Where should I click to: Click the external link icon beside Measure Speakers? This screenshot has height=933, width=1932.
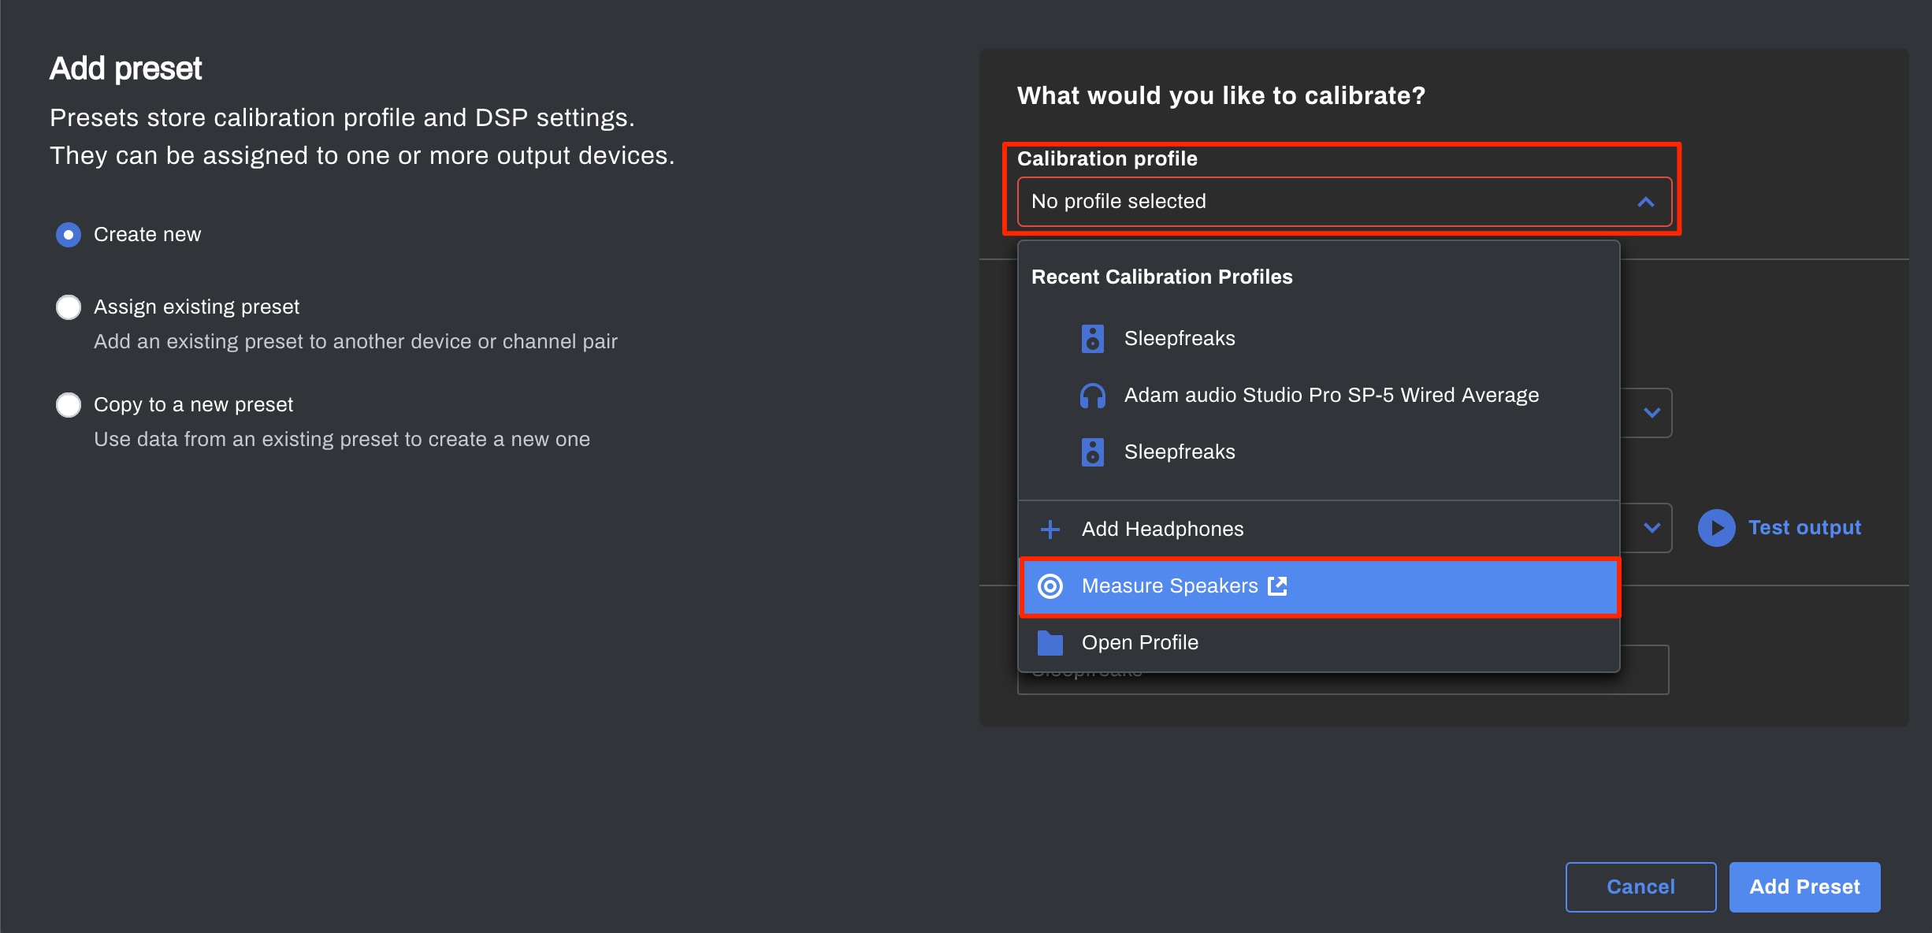click(1277, 585)
